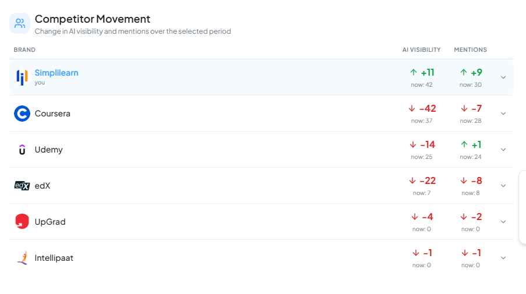This screenshot has width=526, height=294.
Task: Click Udemy's green mentions up arrow
Action: [464, 144]
